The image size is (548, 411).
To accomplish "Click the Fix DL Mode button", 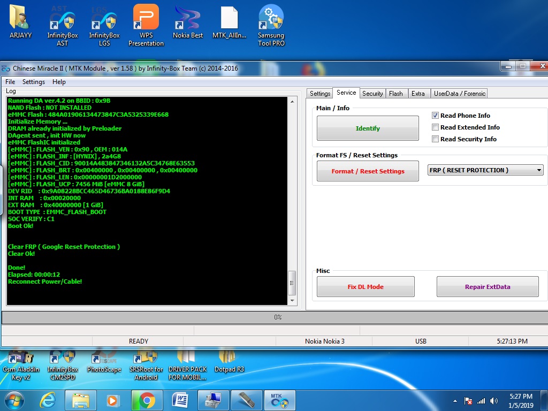I will pyautogui.click(x=366, y=287).
